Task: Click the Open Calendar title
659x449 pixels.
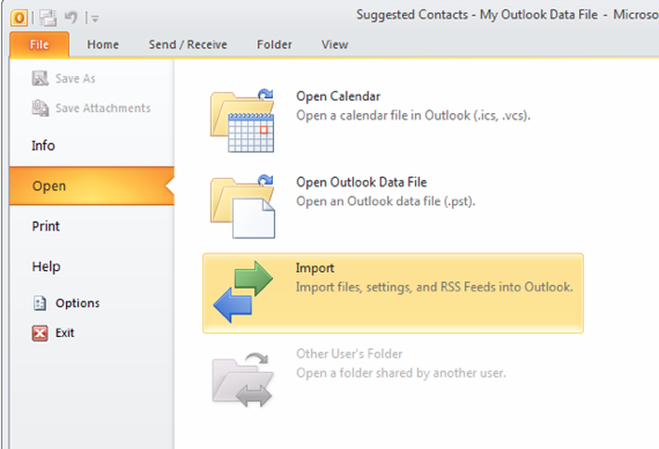Action: pyautogui.click(x=338, y=96)
